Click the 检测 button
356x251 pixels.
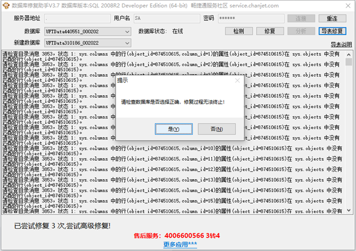pos(239,31)
